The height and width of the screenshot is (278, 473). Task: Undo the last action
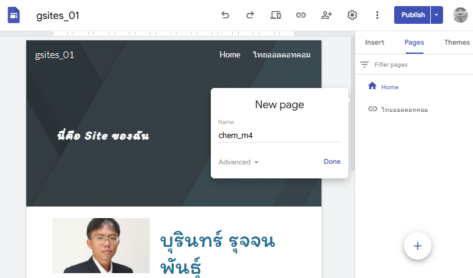coord(226,15)
